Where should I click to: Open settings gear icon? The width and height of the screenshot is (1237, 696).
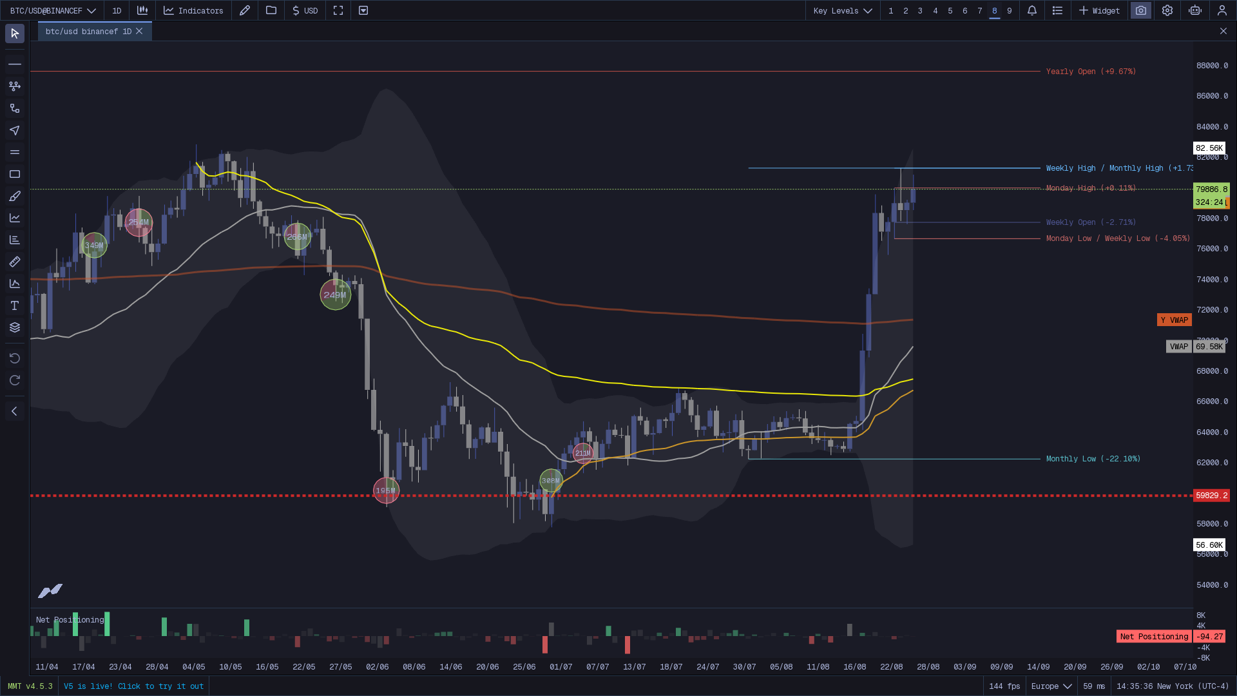(1167, 10)
